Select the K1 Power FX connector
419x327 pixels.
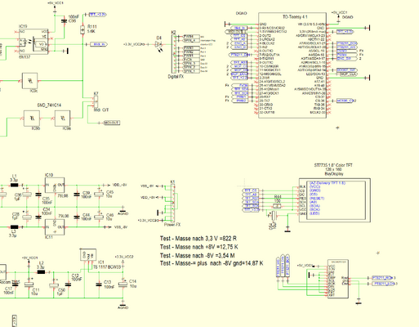[x=173, y=203]
